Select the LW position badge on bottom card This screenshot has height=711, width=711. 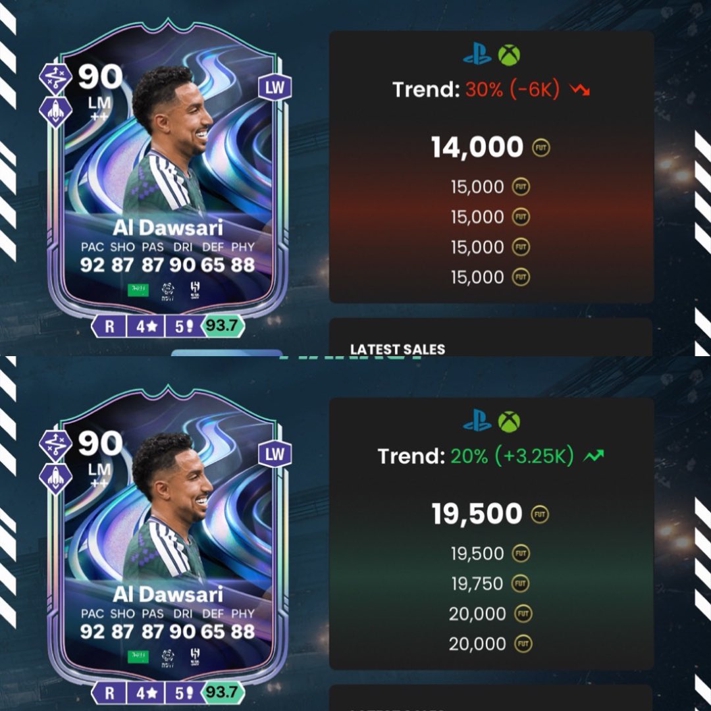coord(275,454)
